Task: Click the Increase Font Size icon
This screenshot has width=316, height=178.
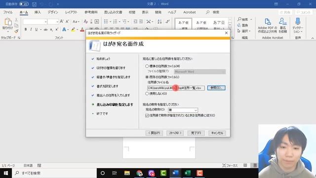Action: [62, 21]
